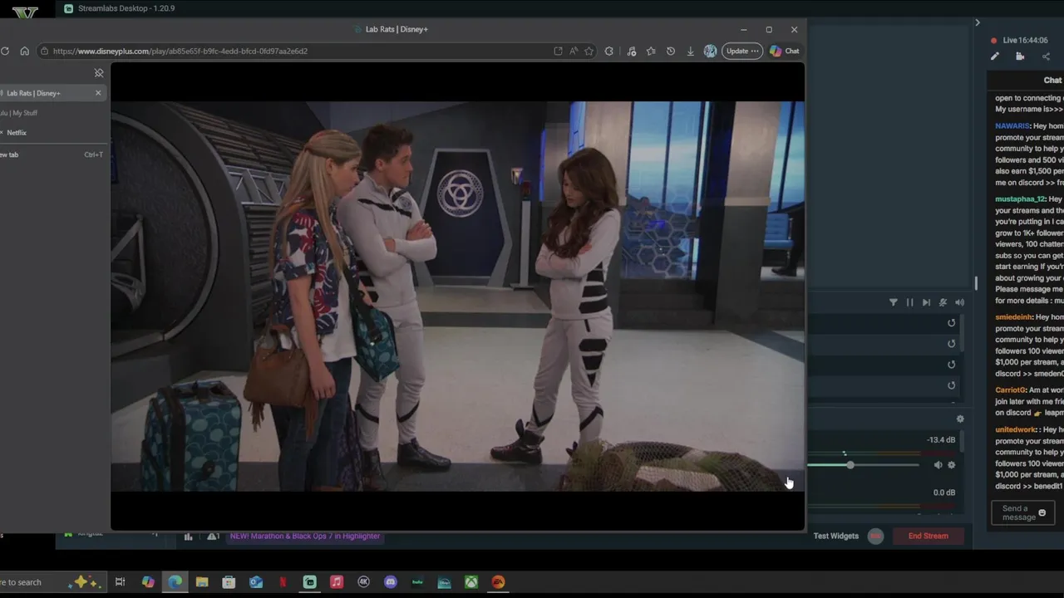
Task: Click mustaphaa_12 username in chat
Action: [x=1020, y=199]
